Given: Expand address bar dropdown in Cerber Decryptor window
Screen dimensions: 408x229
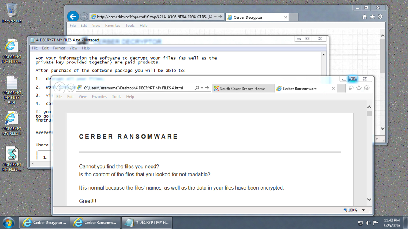Looking at the screenshot, I should pos(215,17).
